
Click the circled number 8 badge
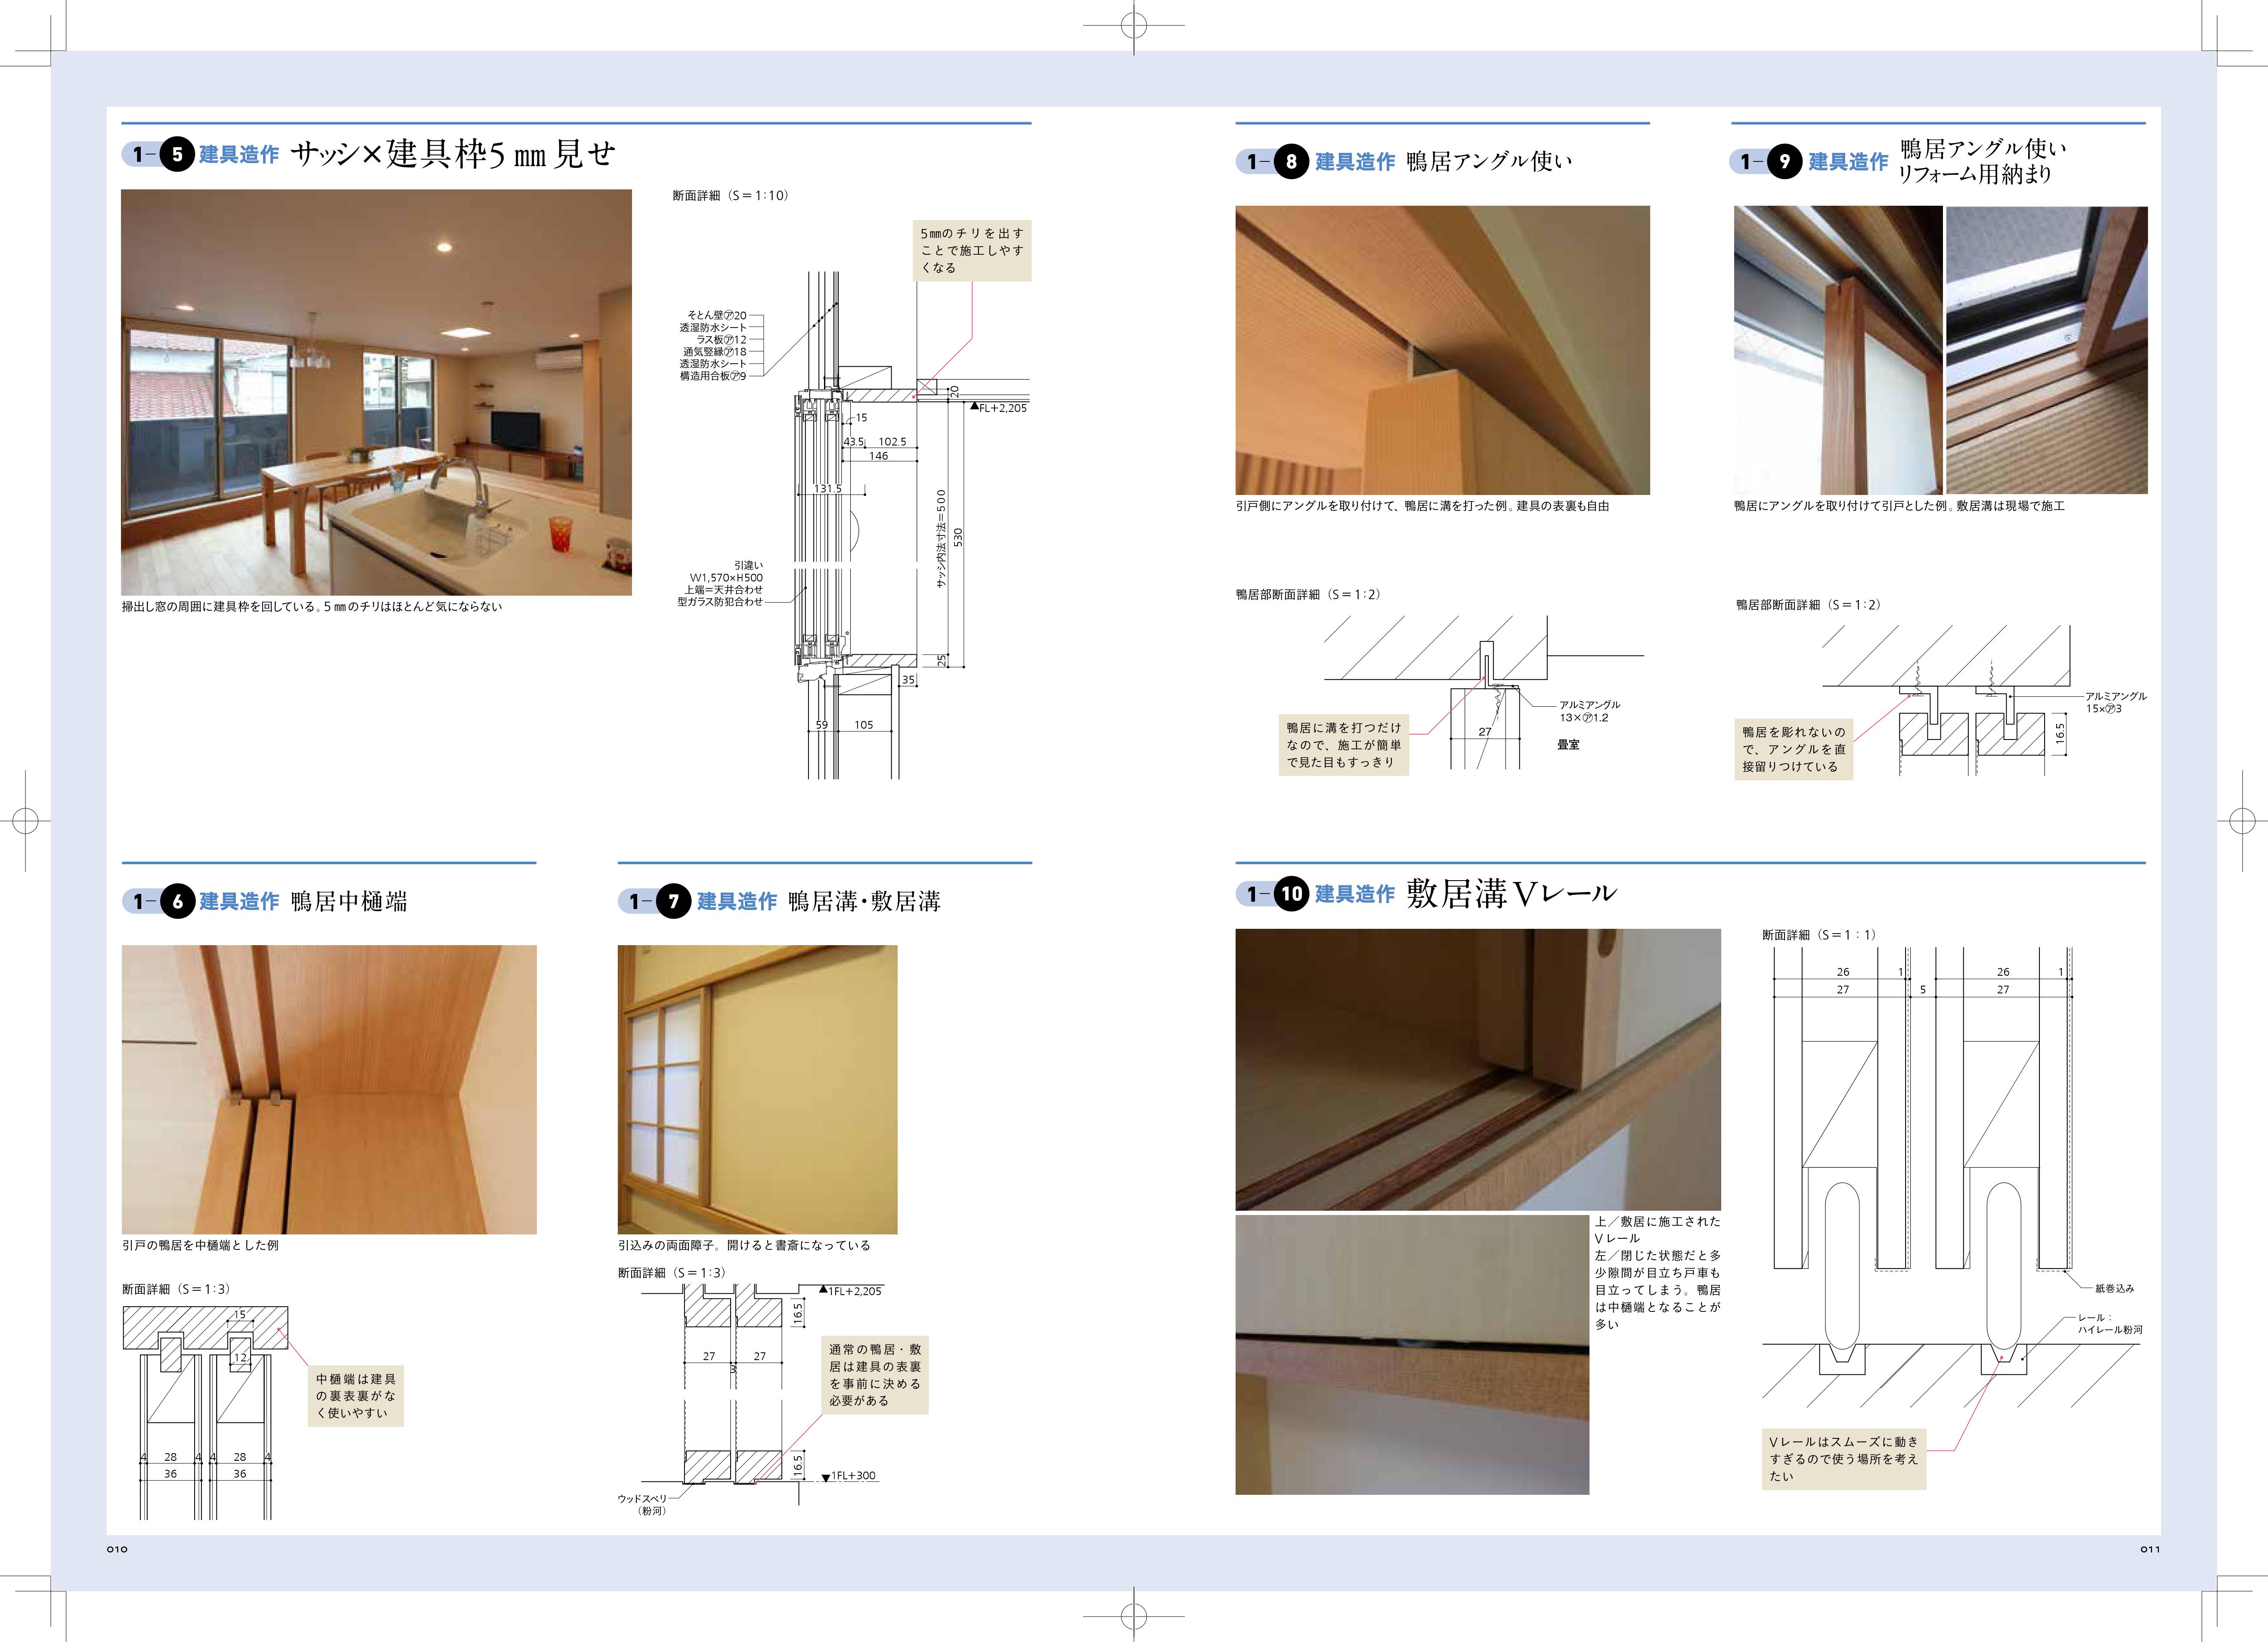tap(1291, 161)
